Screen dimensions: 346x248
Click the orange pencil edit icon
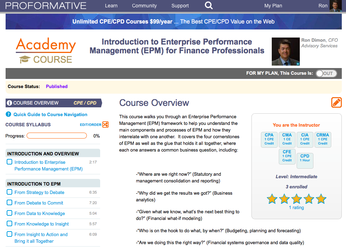click(x=336, y=102)
